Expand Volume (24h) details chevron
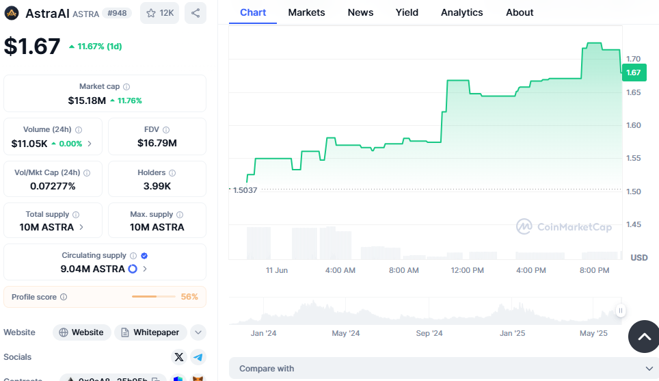This screenshot has width=659, height=381. click(x=90, y=144)
